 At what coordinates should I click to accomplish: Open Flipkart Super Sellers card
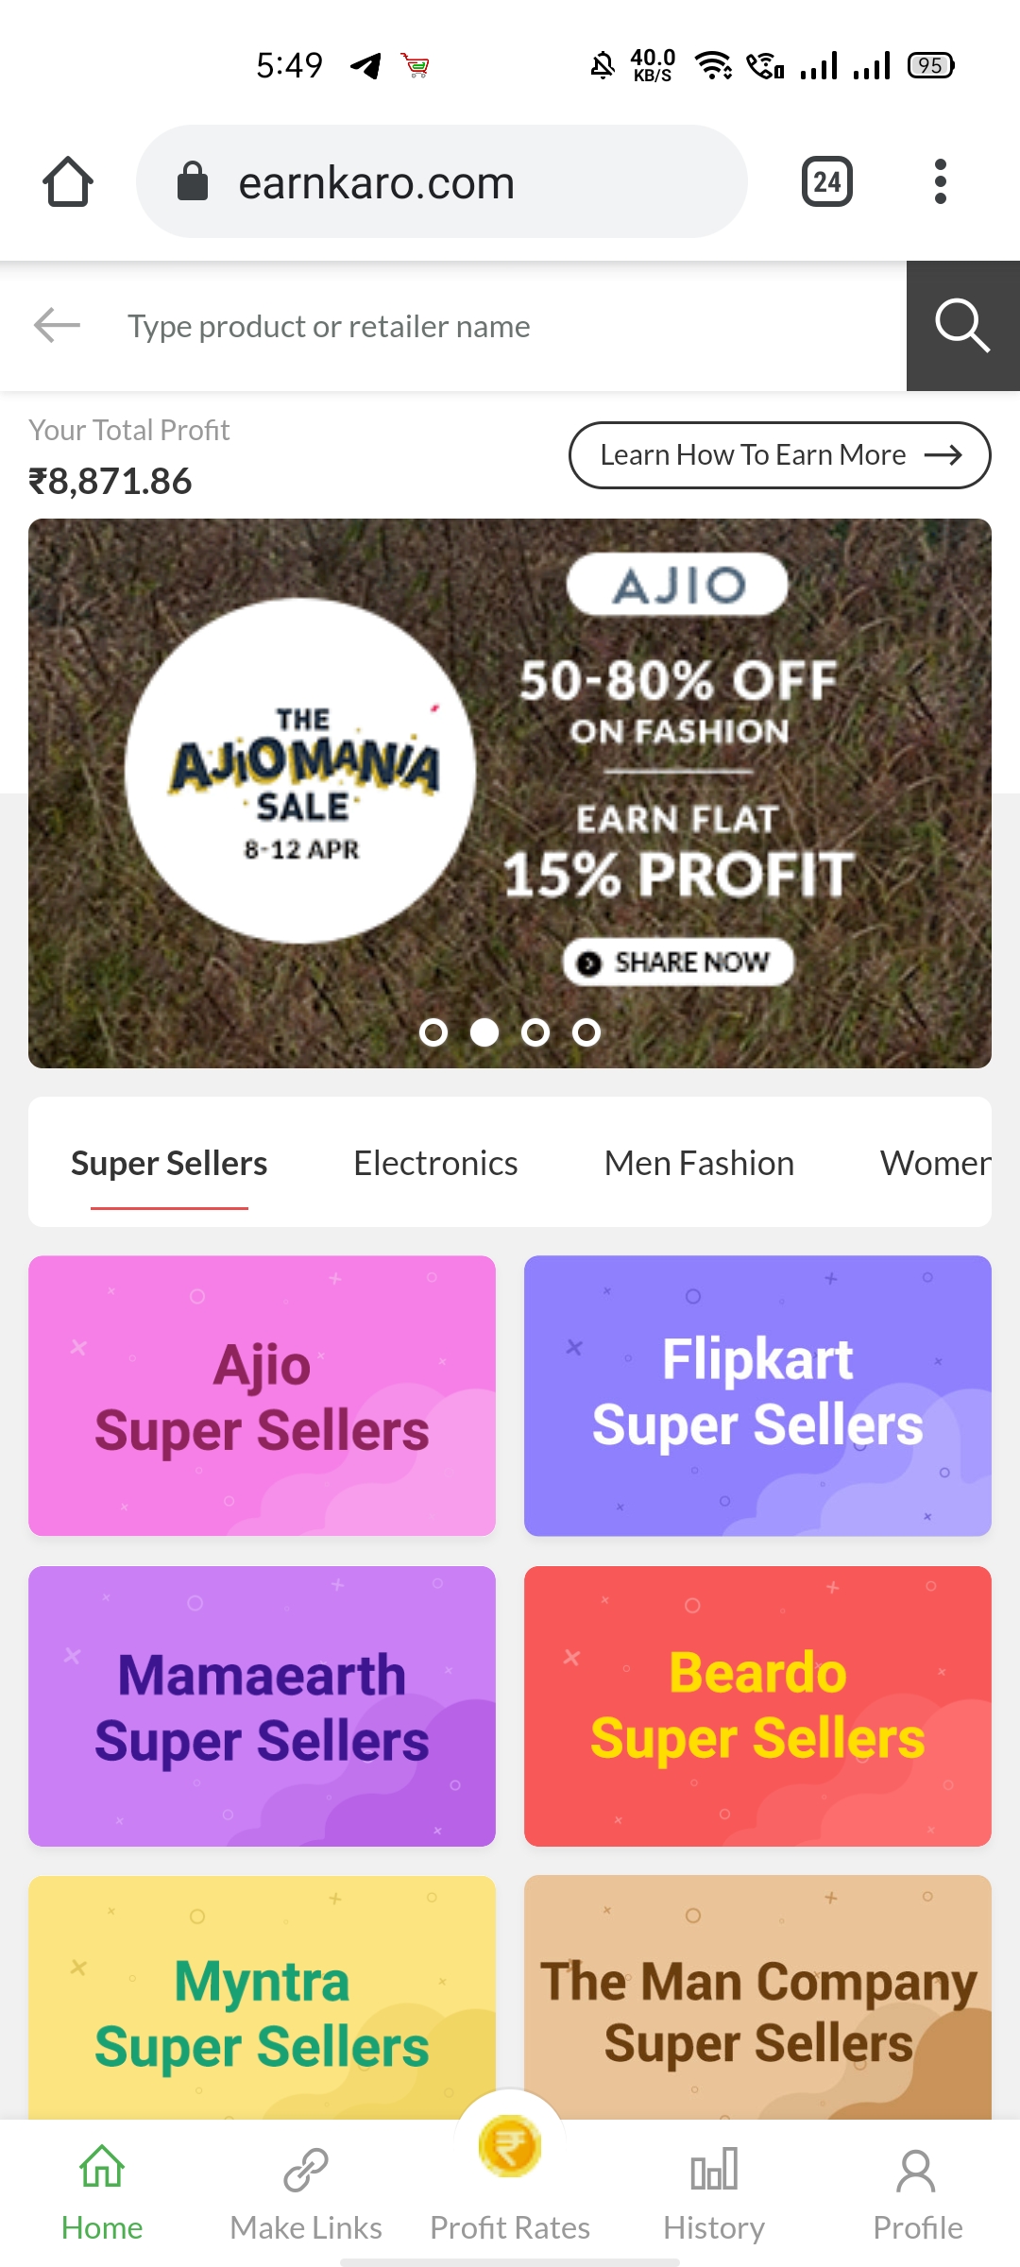757,1395
